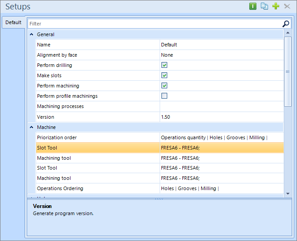Click the Holes | Grooves | Milling value

[190, 188]
